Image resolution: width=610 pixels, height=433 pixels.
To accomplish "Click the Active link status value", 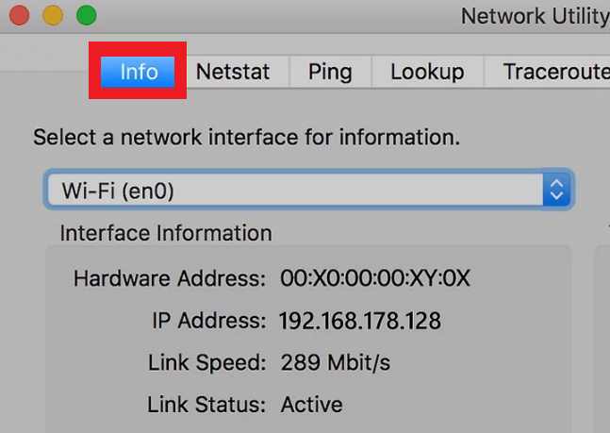I will point(312,404).
